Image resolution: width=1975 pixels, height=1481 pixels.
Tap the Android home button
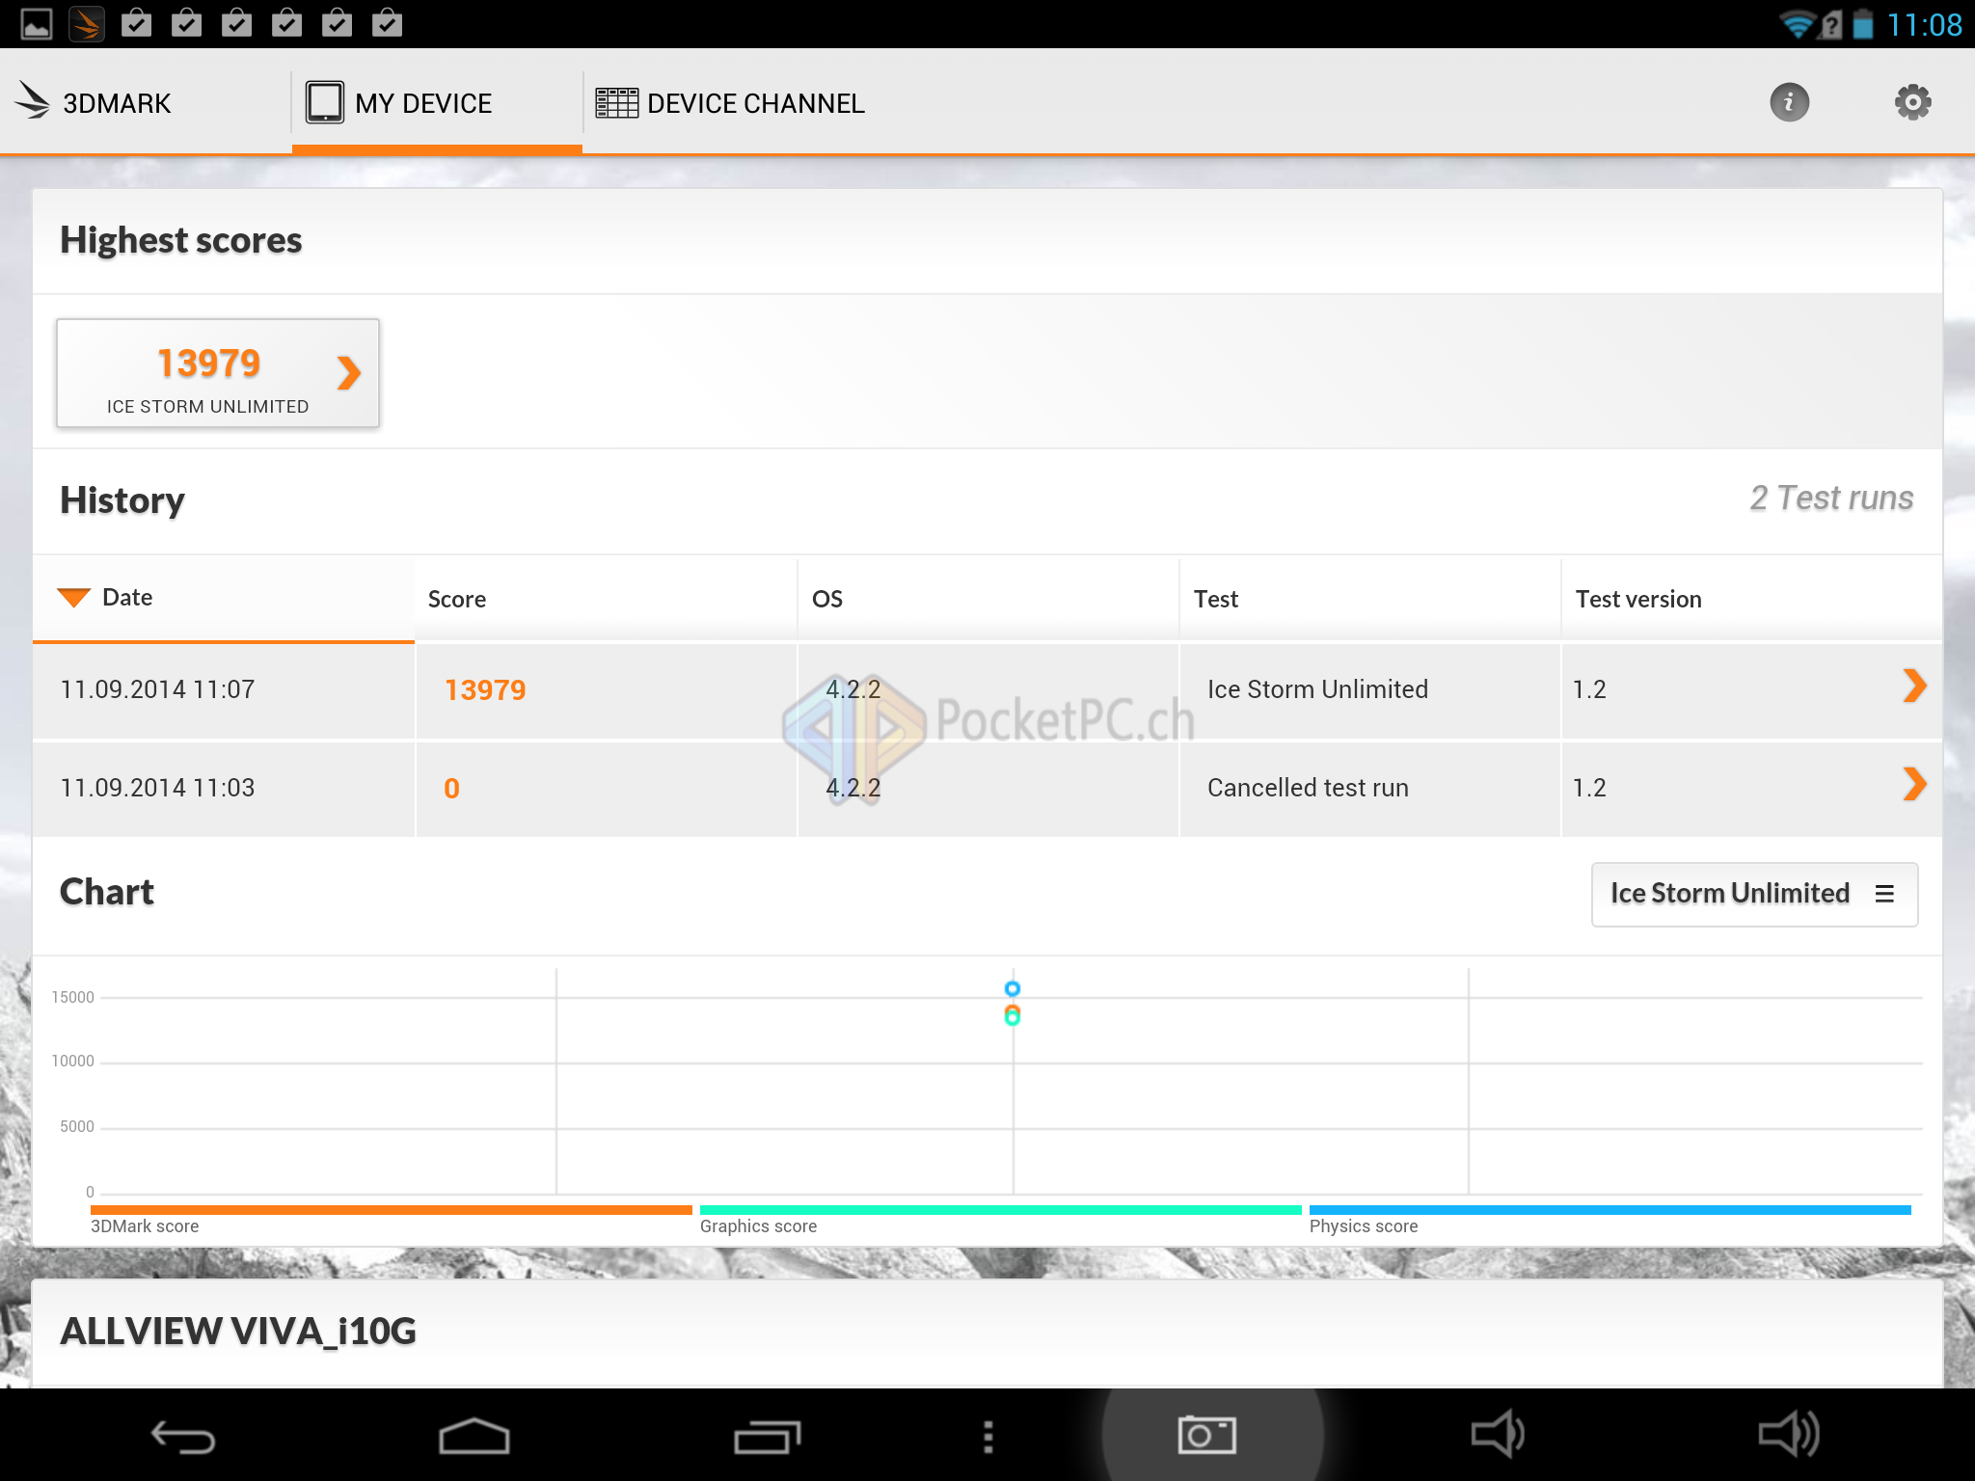pos(474,1437)
